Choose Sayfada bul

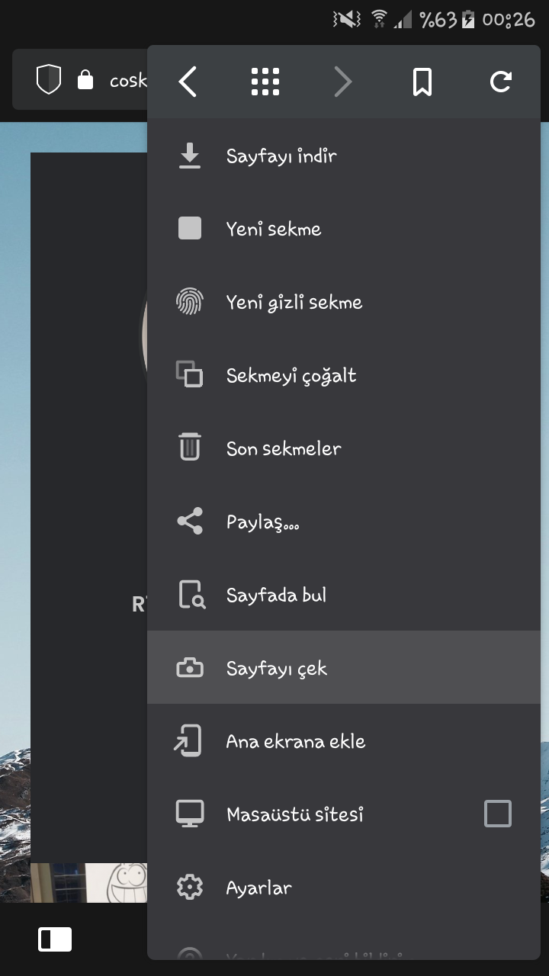344,596
